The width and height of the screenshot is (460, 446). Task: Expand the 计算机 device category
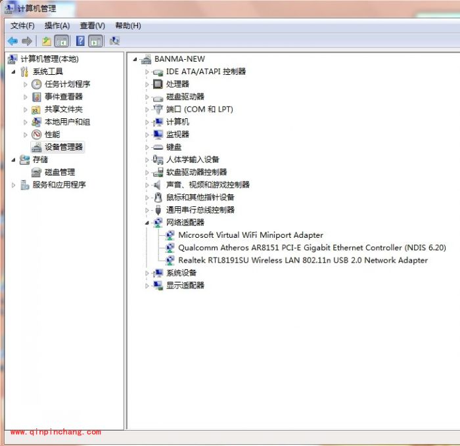pyautogui.click(x=147, y=122)
